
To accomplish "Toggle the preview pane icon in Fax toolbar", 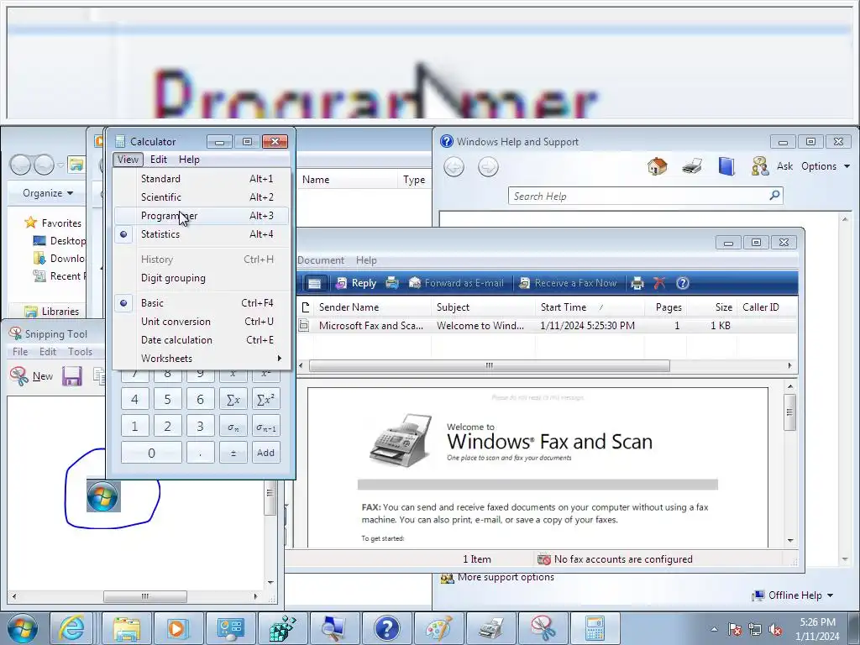I will tap(314, 283).
